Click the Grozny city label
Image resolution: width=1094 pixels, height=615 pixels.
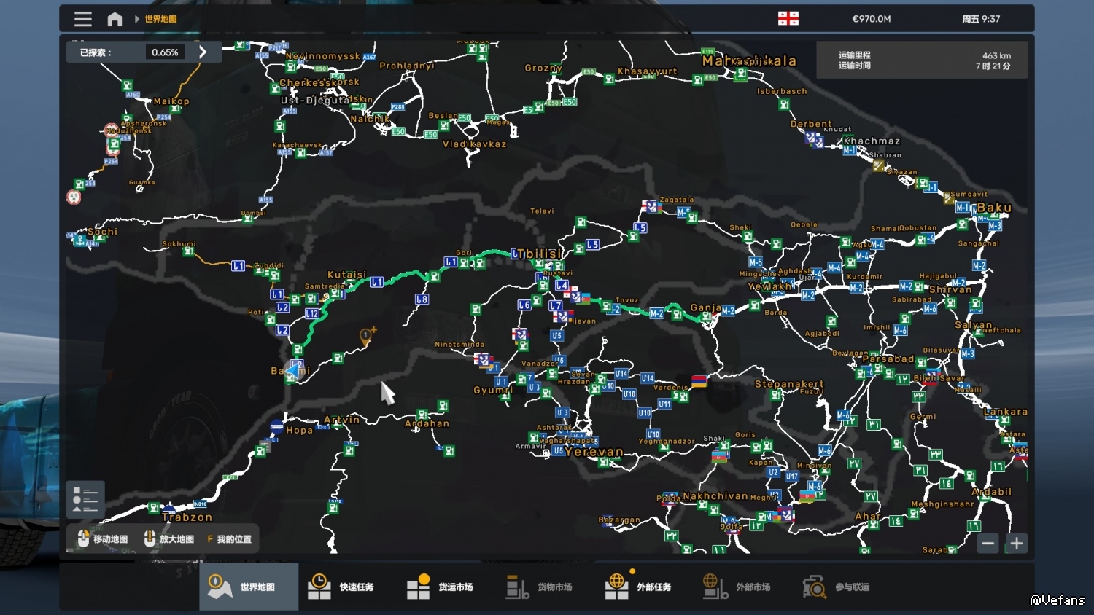point(543,68)
